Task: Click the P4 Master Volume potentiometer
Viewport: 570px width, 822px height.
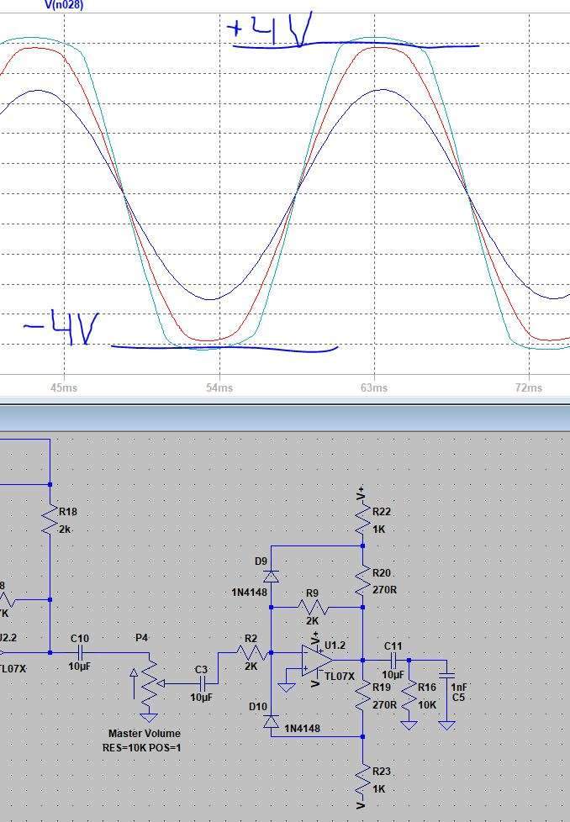Action: [149, 683]
